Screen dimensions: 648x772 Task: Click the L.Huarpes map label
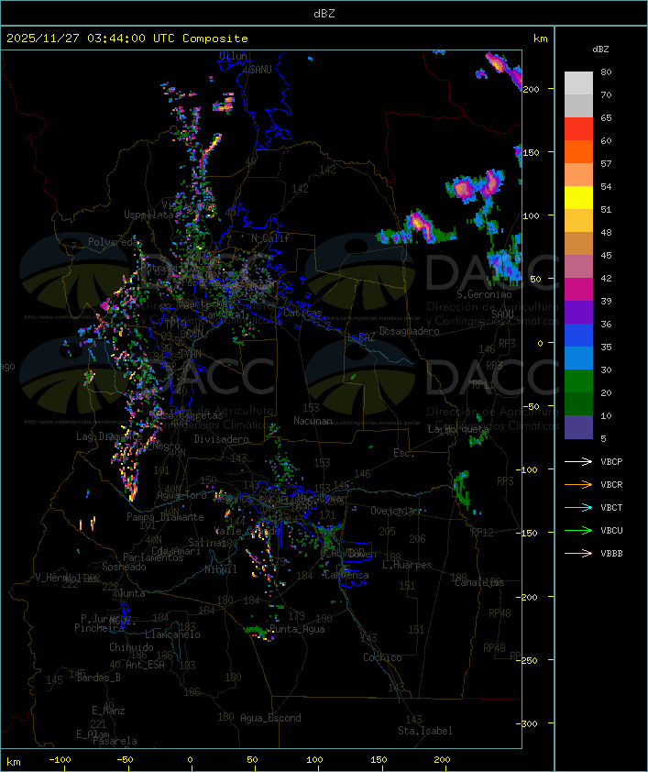coord(407,565)
